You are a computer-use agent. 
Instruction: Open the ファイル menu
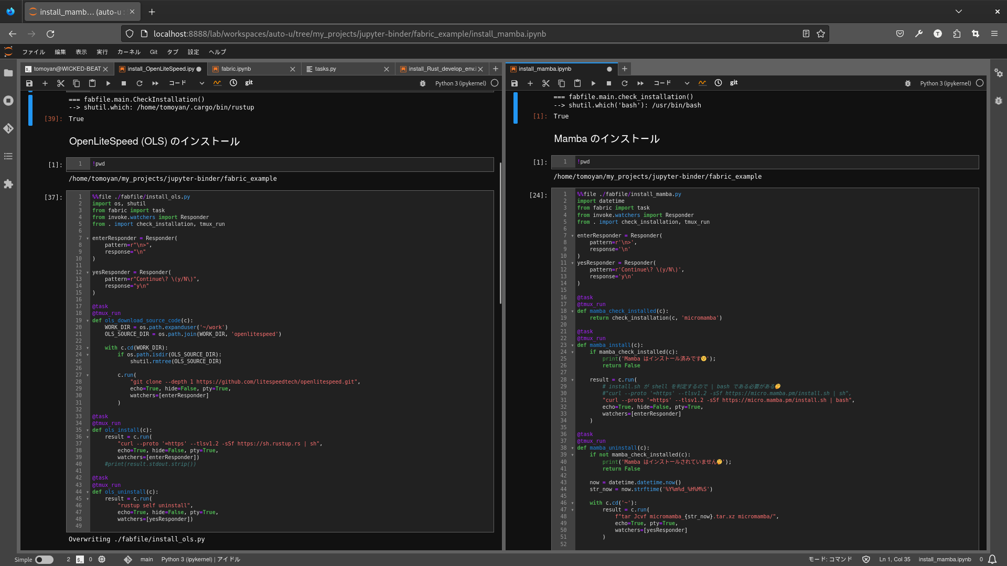pyautogui.click(x=34, y=52)
